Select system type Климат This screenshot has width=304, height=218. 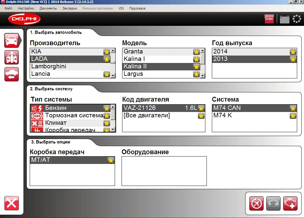pos(70,123)
